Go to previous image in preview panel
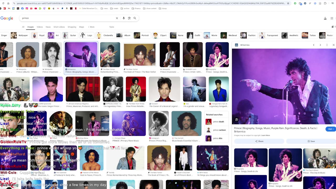Viewport: 336px width, 189px height. pyautogui.click(x=313, y=45)
